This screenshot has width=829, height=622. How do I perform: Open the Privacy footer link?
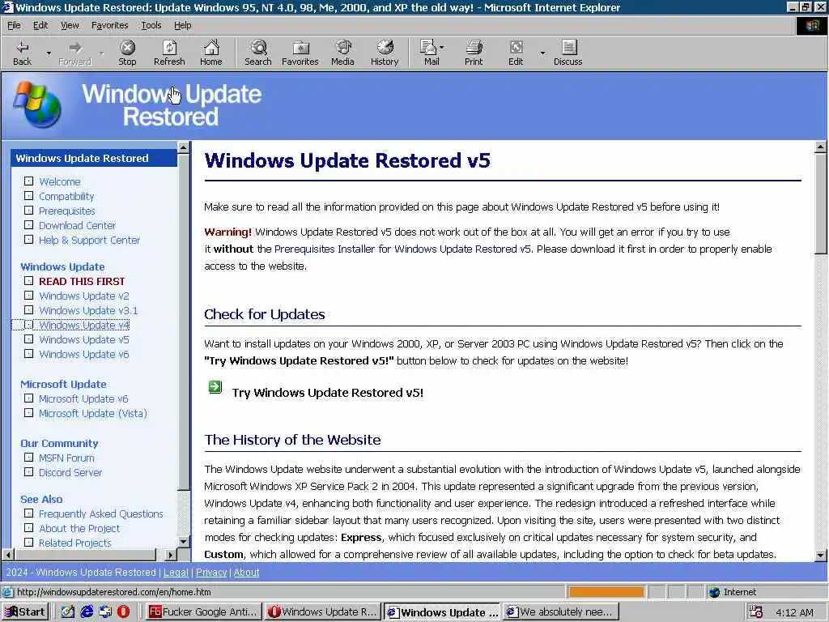coord(211,573)
